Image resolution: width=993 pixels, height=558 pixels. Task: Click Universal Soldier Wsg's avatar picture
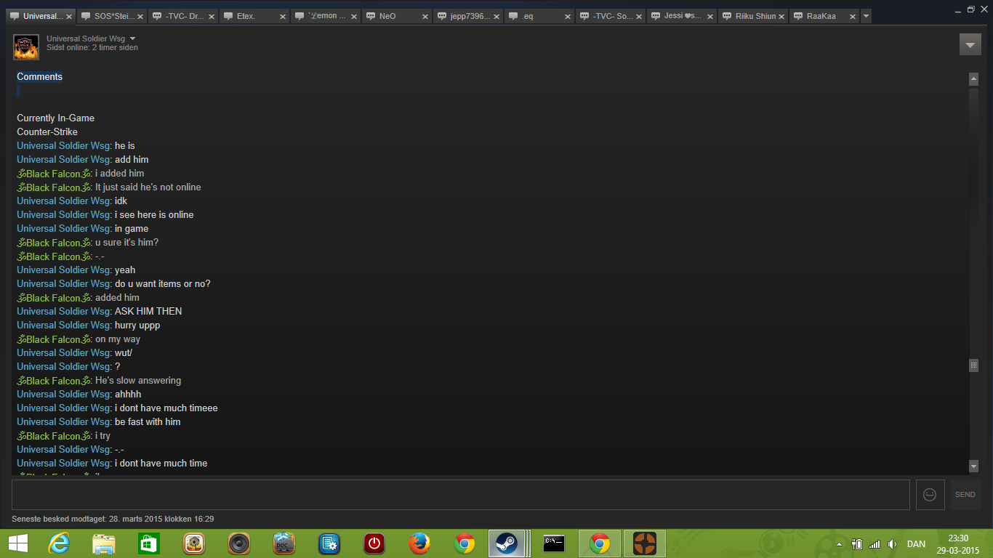[x=26, y=47]
